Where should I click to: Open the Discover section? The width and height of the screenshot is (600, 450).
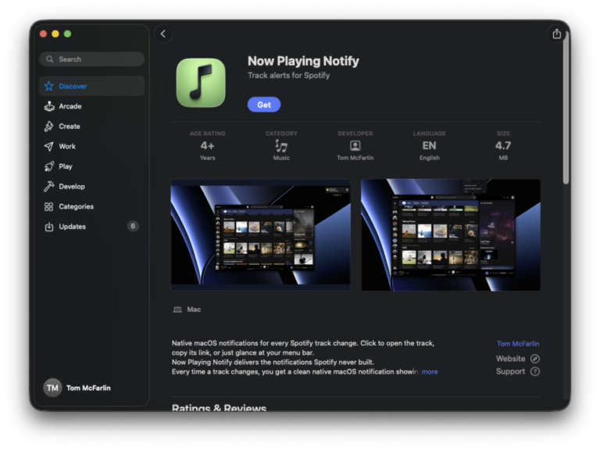tap(92, 86)
